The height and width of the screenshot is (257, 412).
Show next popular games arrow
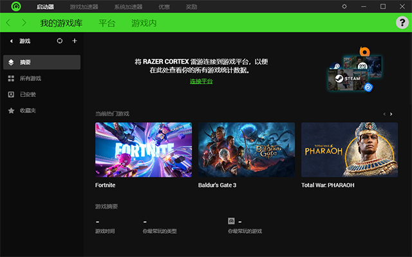click(391, 114)
